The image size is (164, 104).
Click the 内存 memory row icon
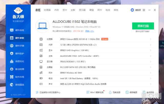coord(41,45)
